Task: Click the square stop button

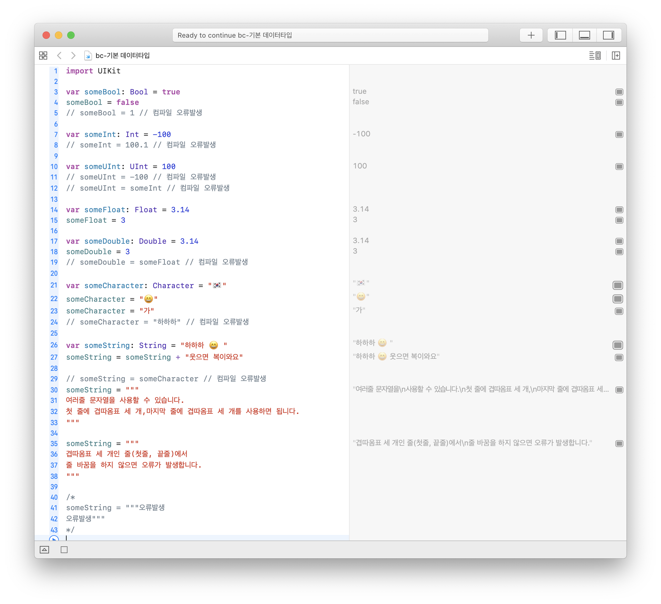Action: (x=64, y=549)
